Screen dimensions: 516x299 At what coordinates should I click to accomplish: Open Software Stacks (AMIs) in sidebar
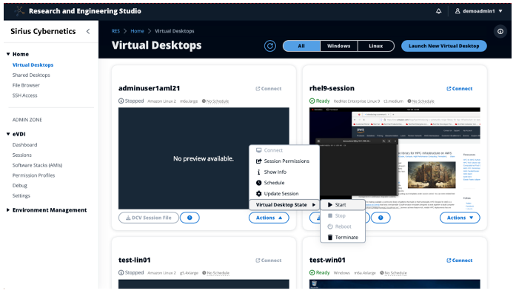coord(36,165)
